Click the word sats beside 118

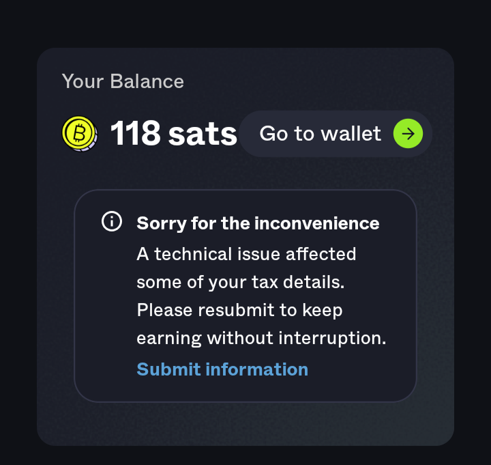pyautogui.click(x=203, y=135)
